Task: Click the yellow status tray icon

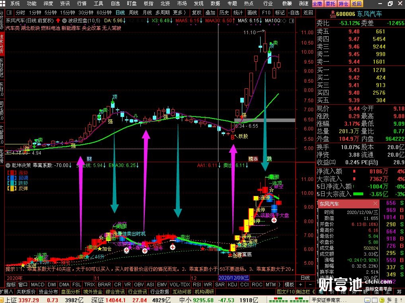Action: (383, 300)
